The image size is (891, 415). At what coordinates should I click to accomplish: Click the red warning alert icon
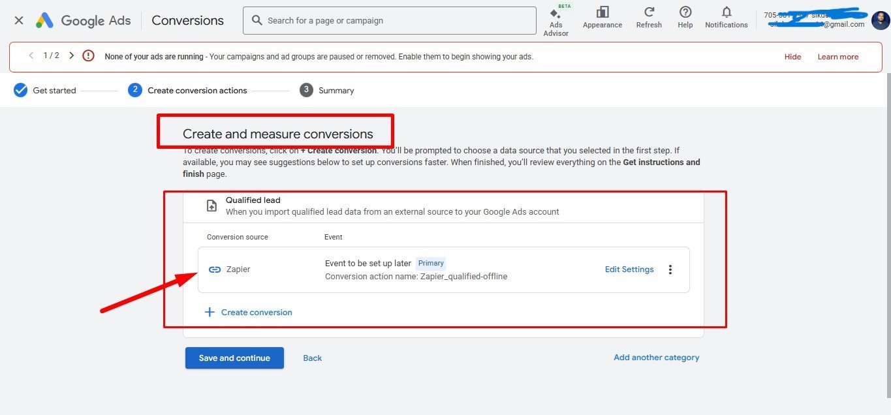click(89, 56)
